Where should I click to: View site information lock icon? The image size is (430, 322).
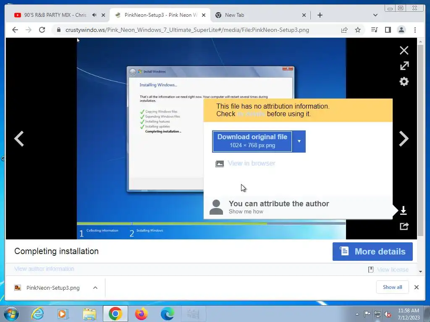58,30
